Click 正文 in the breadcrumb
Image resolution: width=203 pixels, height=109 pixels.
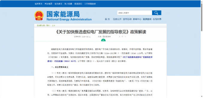click(x=54, y=26)
